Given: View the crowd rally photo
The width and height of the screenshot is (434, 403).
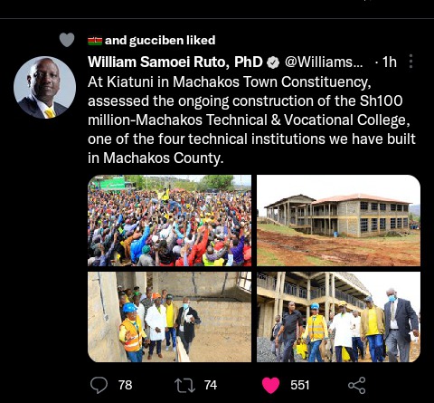Looking at the screenshot, I should point(169,220).
